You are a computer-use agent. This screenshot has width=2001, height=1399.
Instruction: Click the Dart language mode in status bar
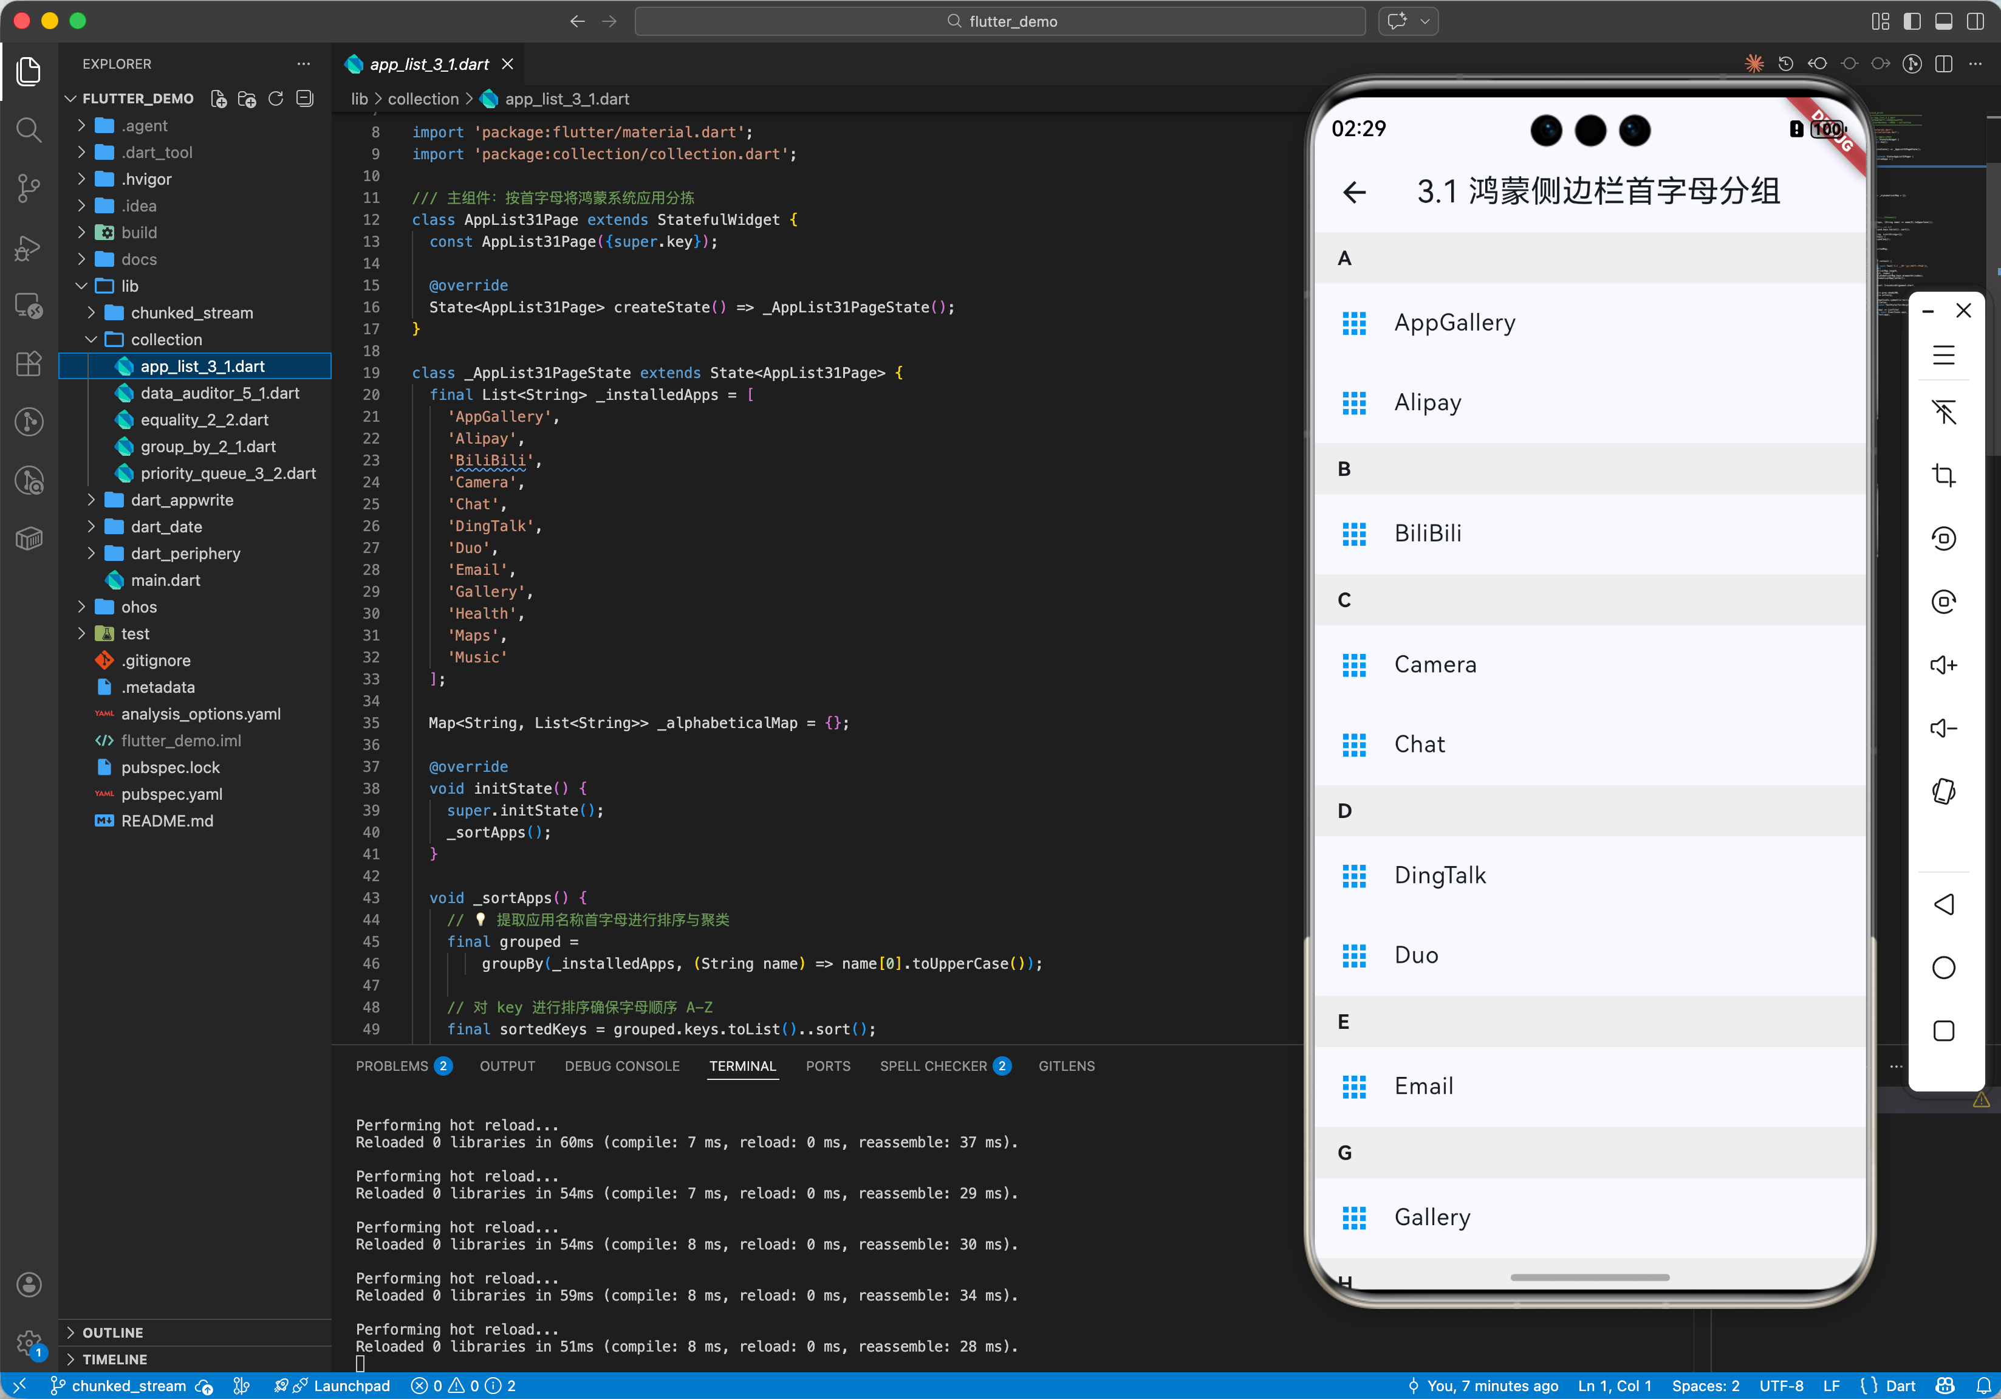pyautogui.click(x=1899, y=1385)
